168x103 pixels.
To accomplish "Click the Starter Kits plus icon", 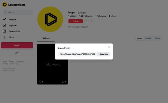I will coord(4,31).
